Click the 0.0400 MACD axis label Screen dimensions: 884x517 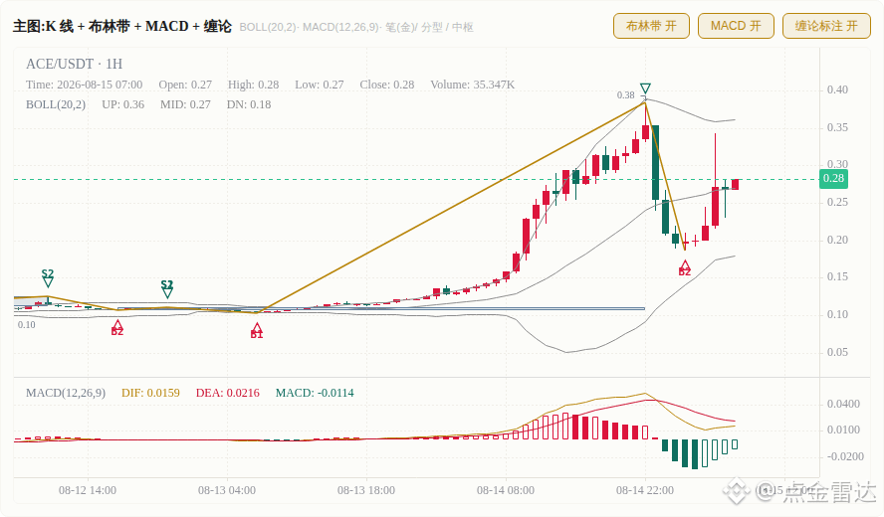(x=843, y=404)
